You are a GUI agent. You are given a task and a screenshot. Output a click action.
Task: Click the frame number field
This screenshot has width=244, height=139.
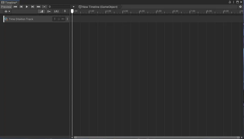coord(59,7)
